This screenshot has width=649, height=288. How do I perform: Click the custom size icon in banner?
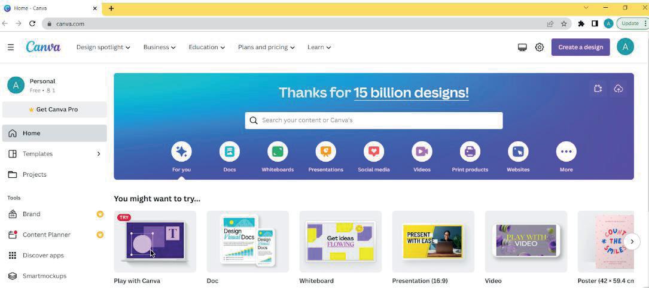coord(598,88)
